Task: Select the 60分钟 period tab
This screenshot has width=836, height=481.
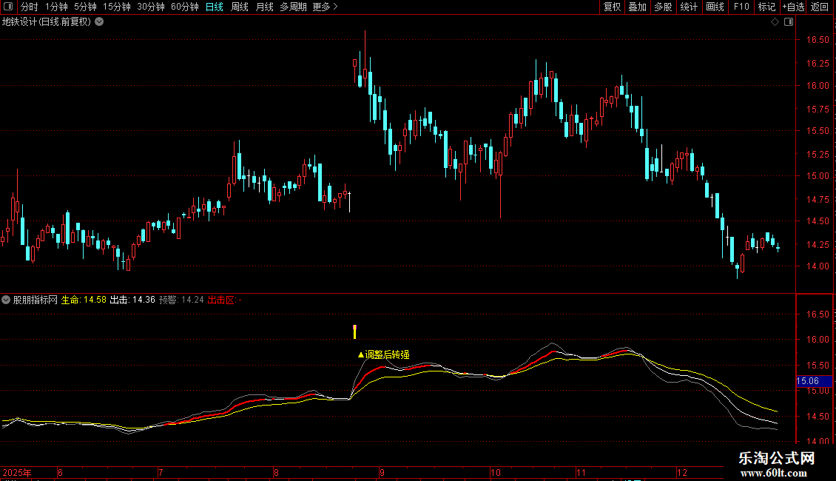Action: tap(184, 7)
